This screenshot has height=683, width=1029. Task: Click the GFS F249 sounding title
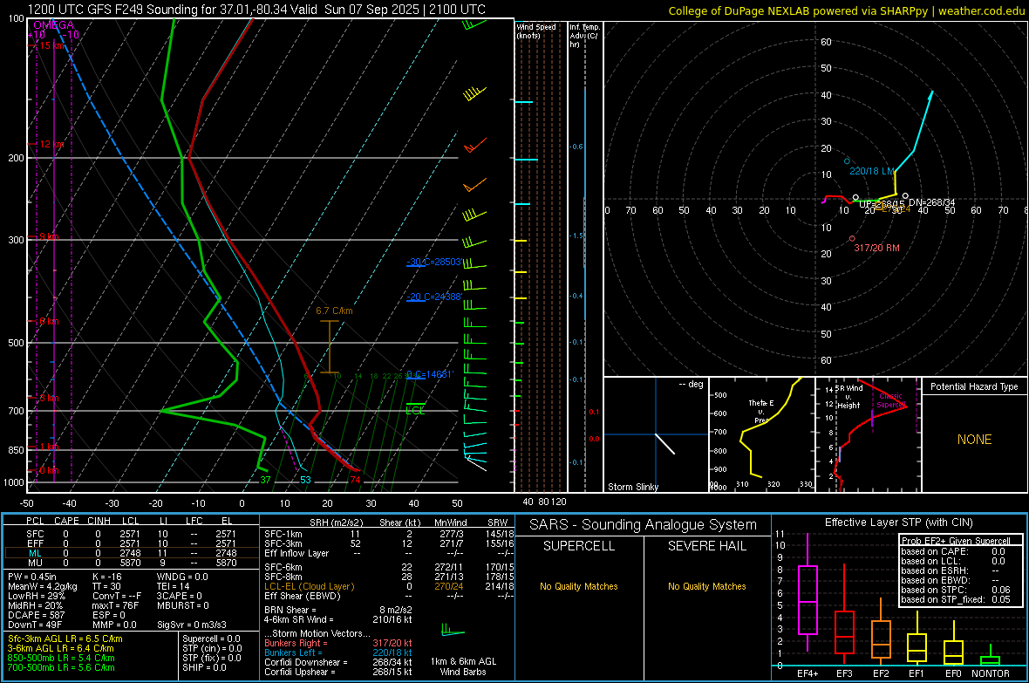256,10
